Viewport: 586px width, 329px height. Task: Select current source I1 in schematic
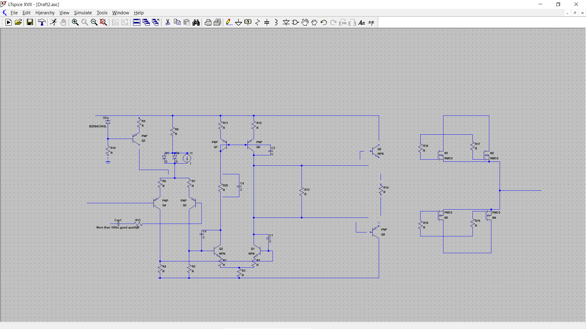(x=187, y=158)
